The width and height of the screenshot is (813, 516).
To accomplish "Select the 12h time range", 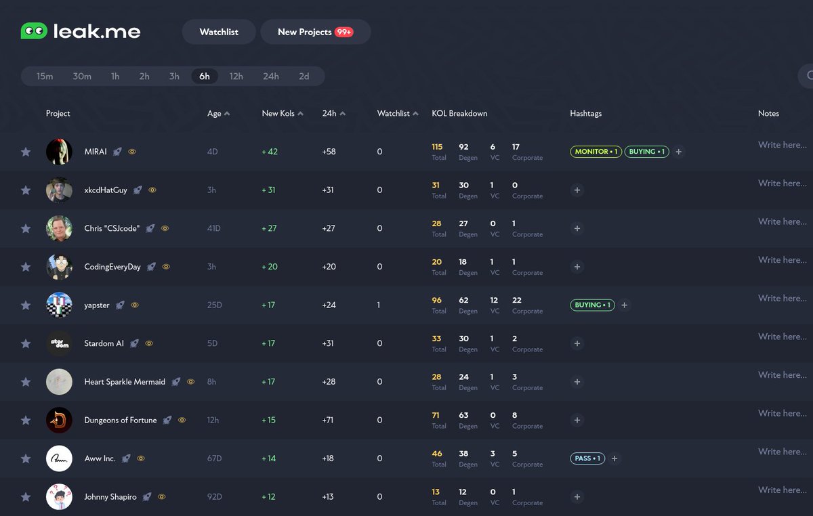I will pos(236,76).
